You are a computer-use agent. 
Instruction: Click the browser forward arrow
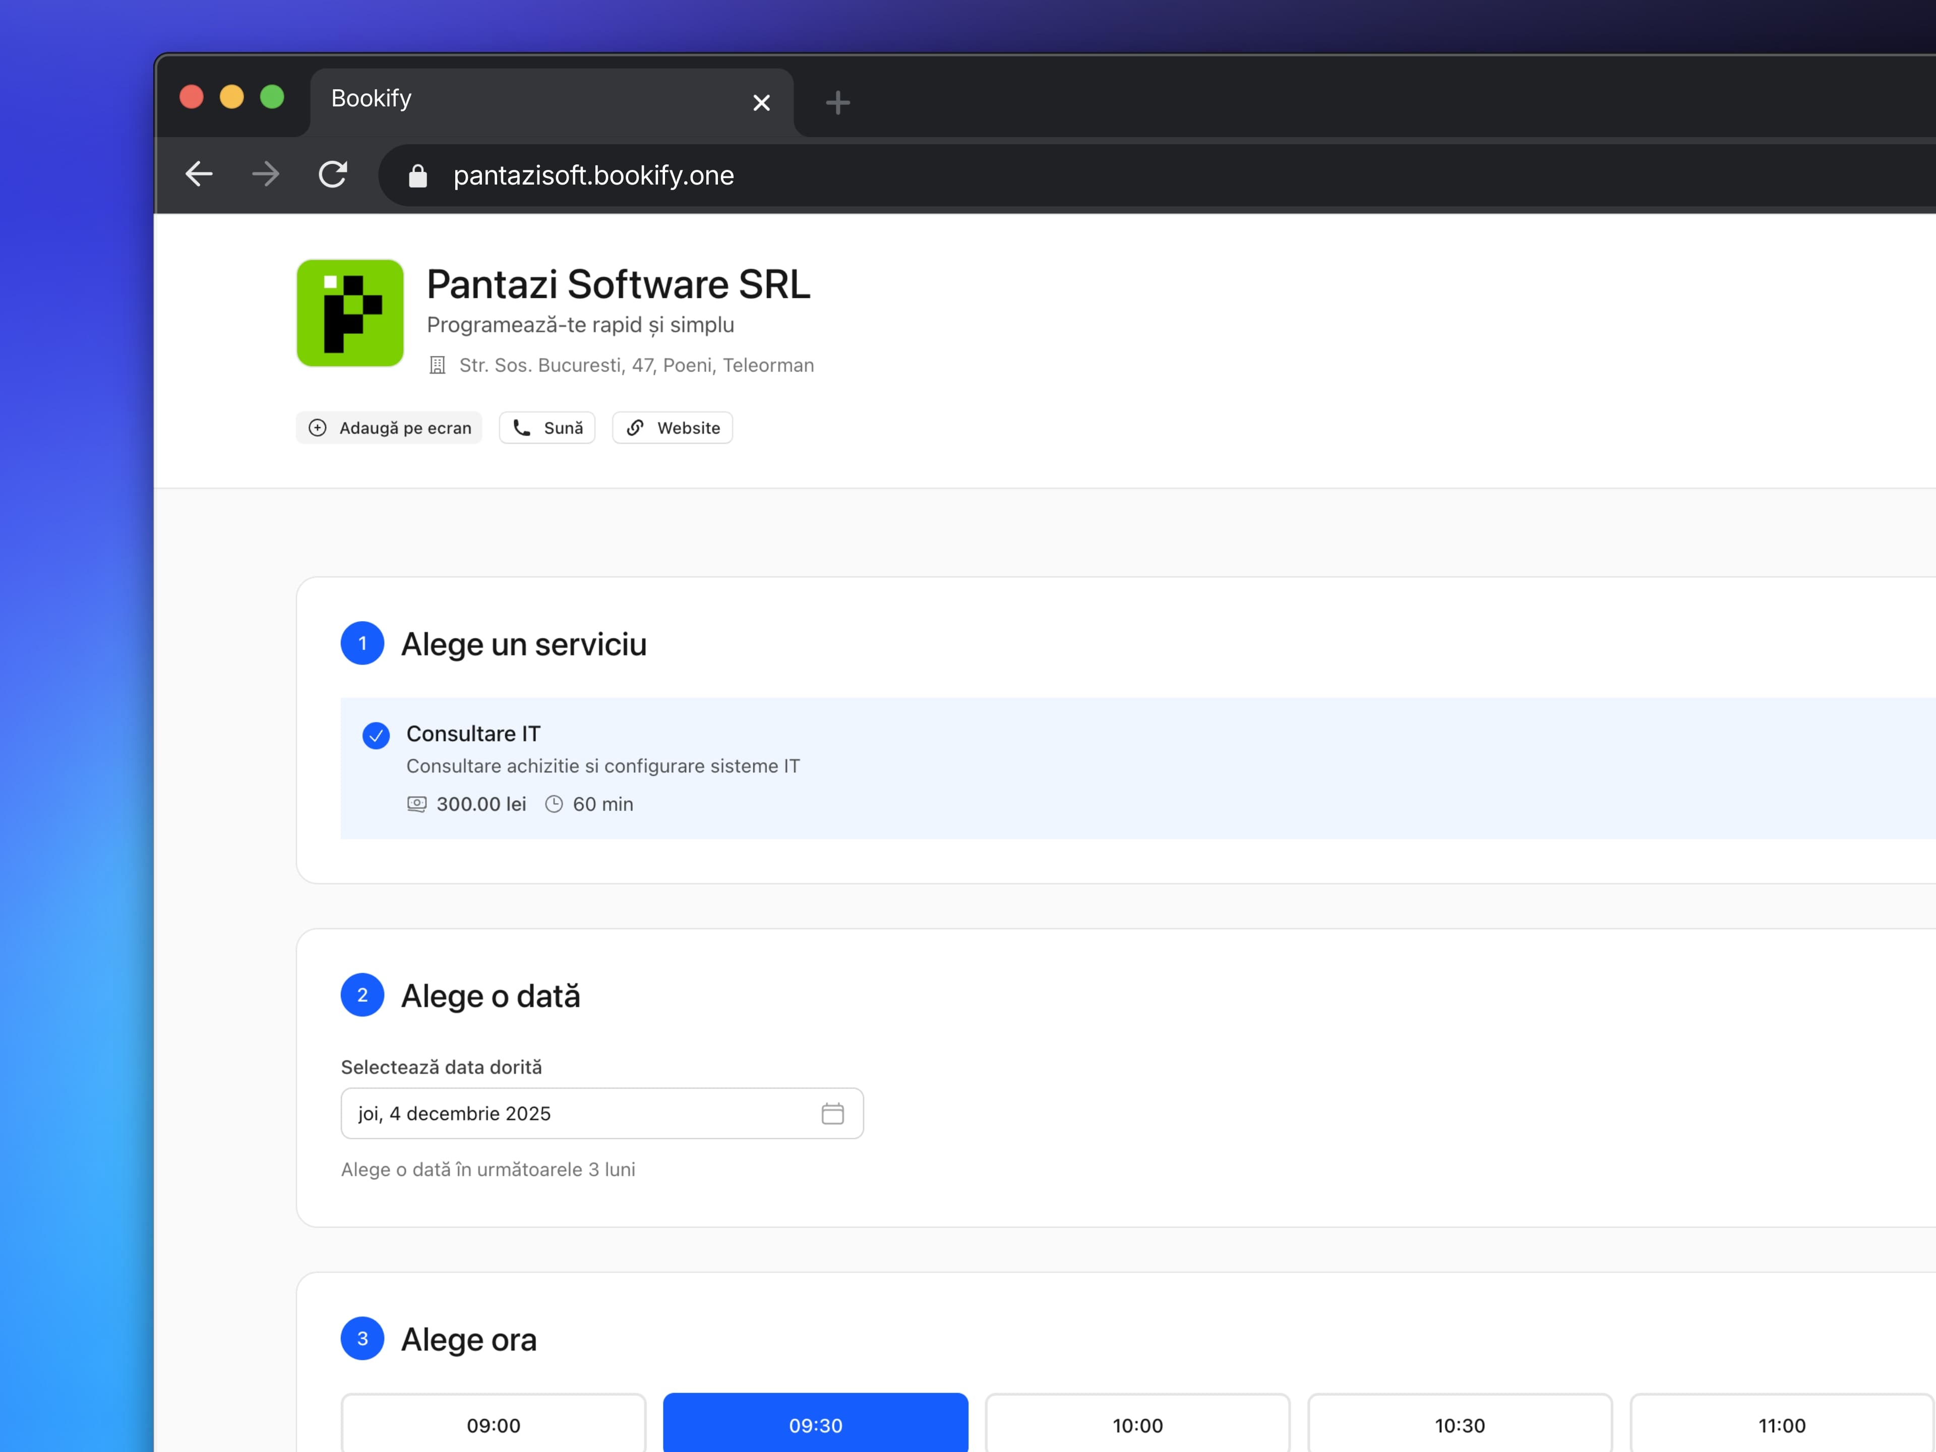265,174
